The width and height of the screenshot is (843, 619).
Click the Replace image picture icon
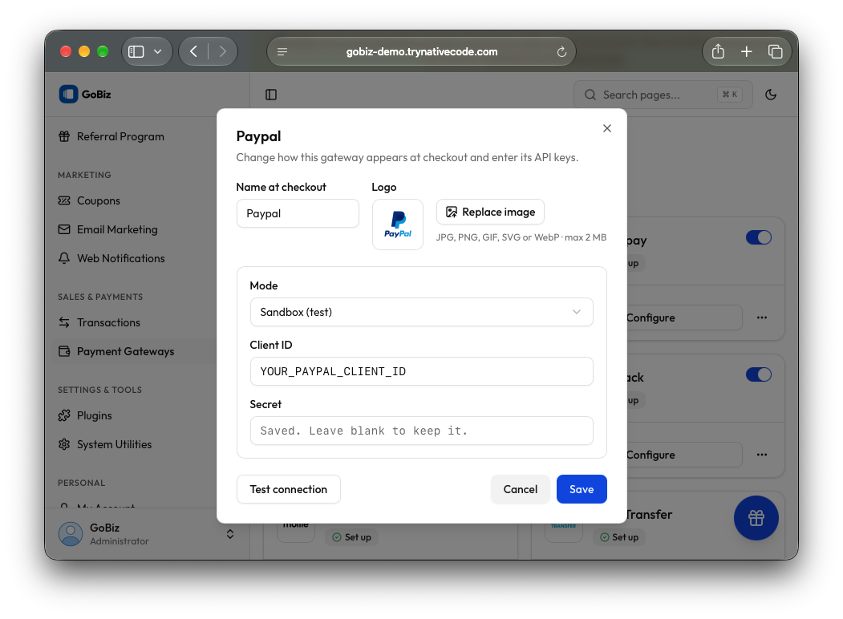pyautogui.click(x=452, y=212)
